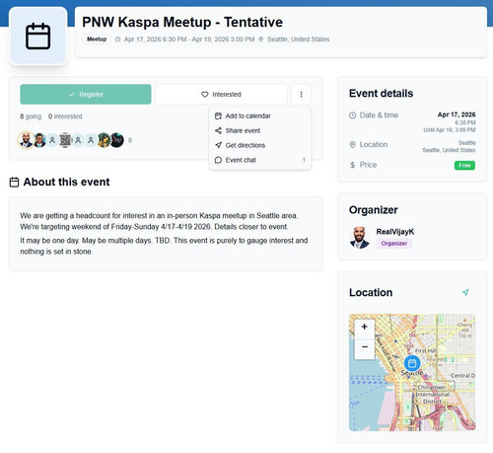Click the clock icon next to Date & time
The image size is (493, 453).
353,115
